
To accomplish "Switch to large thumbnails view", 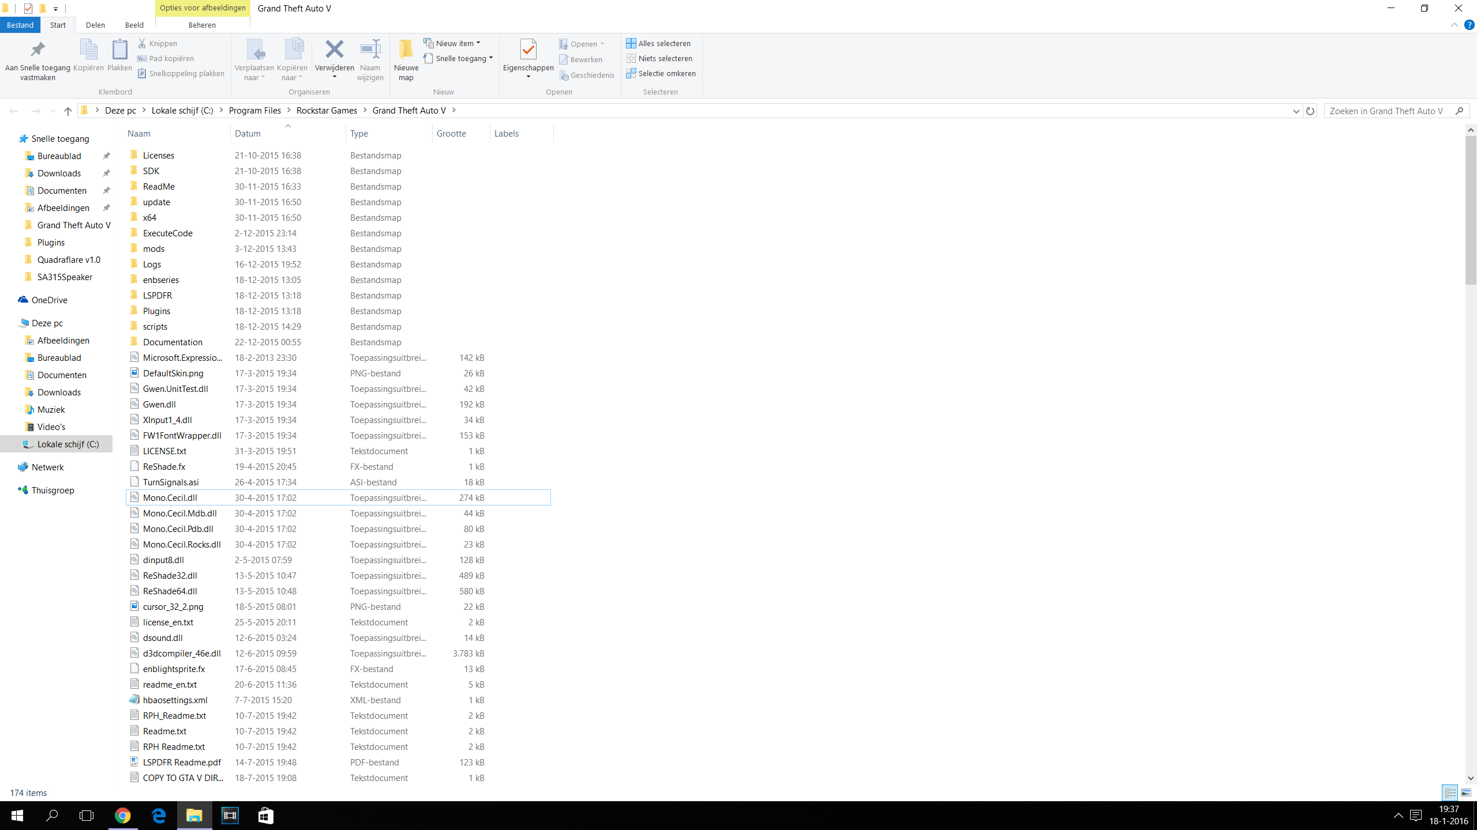I will (x=1466, y=793).
